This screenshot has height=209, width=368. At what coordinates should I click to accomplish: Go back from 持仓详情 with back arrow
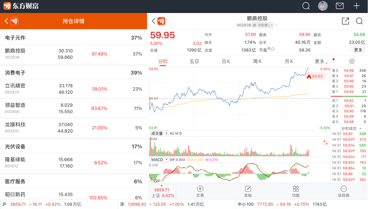click(x=7, y=21)
